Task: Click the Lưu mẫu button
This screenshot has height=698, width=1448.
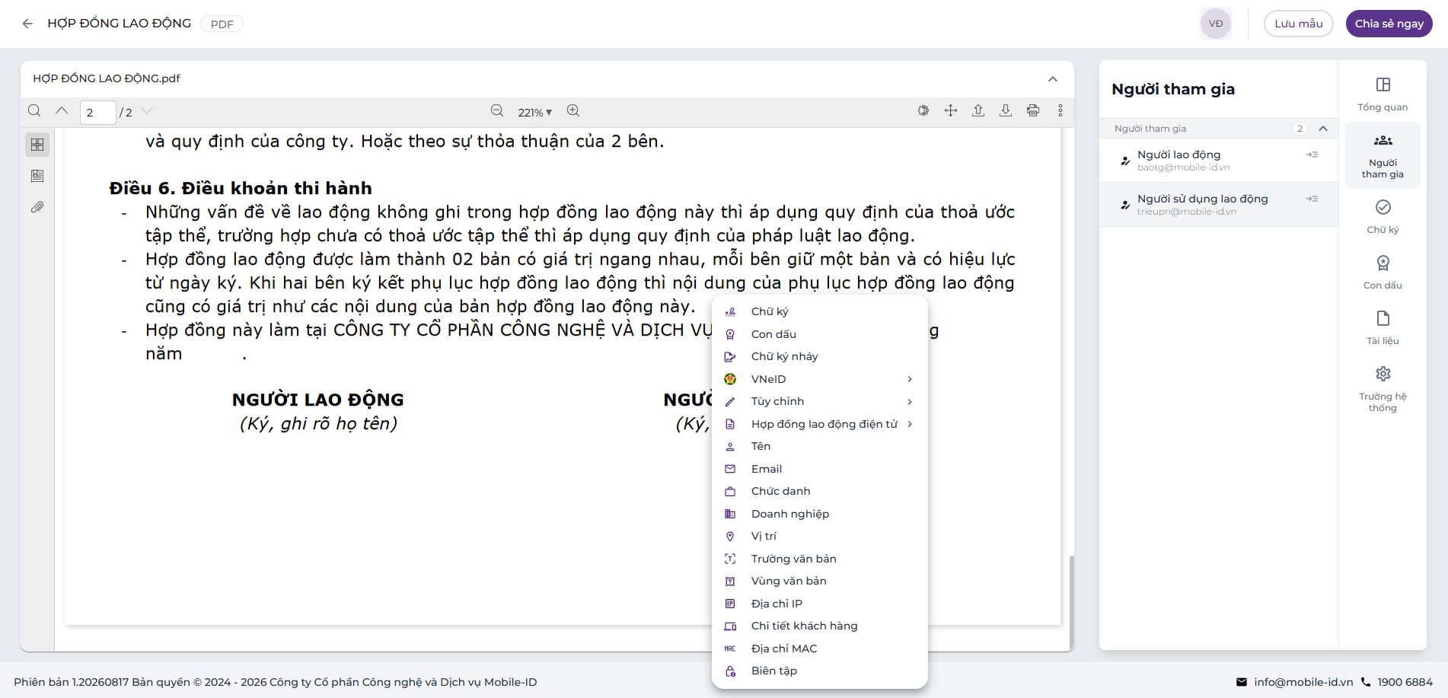Action: click(1298, 24)
